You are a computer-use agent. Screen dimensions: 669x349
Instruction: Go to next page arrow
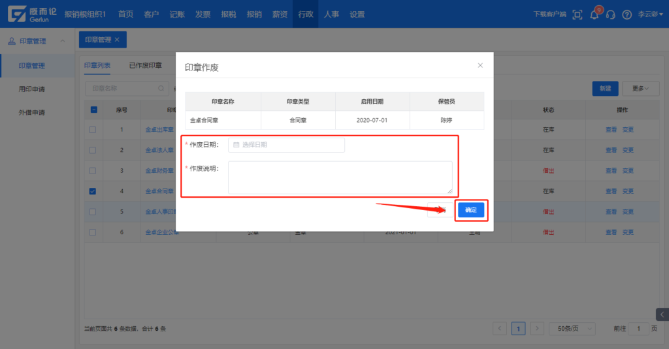pyautogui.click(x=537, y=328)
